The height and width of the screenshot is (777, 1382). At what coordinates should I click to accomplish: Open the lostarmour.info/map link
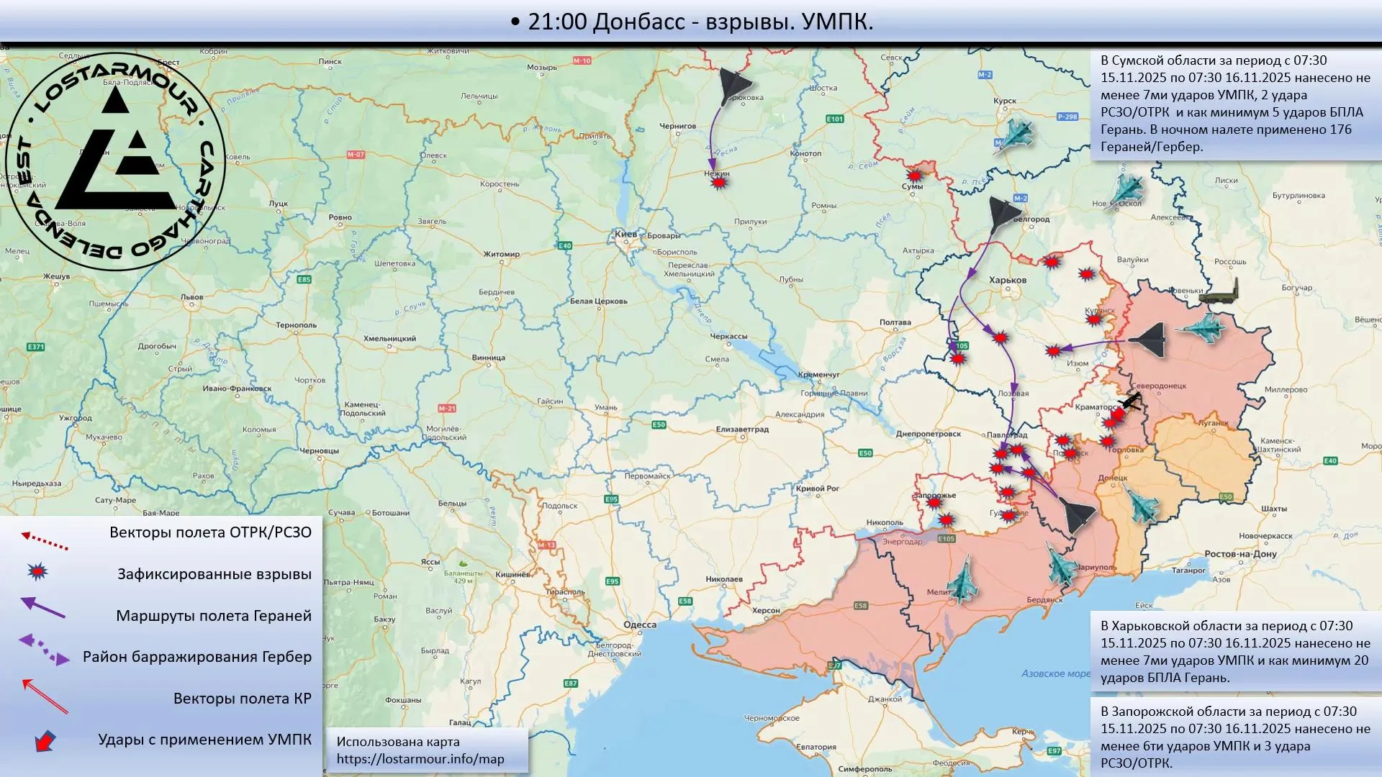coord(420,759)
